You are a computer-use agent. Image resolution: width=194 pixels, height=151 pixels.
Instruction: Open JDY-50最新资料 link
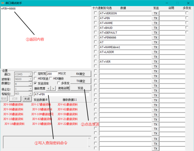(x=68, y=114)
